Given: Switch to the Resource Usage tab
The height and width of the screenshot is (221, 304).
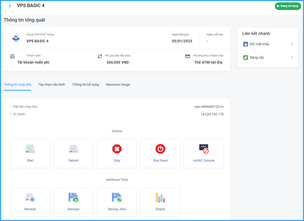Looking at the screenshot, I should tap(118, 85).
